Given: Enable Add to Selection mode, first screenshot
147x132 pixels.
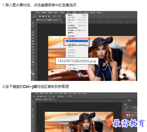Looking at the screenshot, I should coord(43,16).
